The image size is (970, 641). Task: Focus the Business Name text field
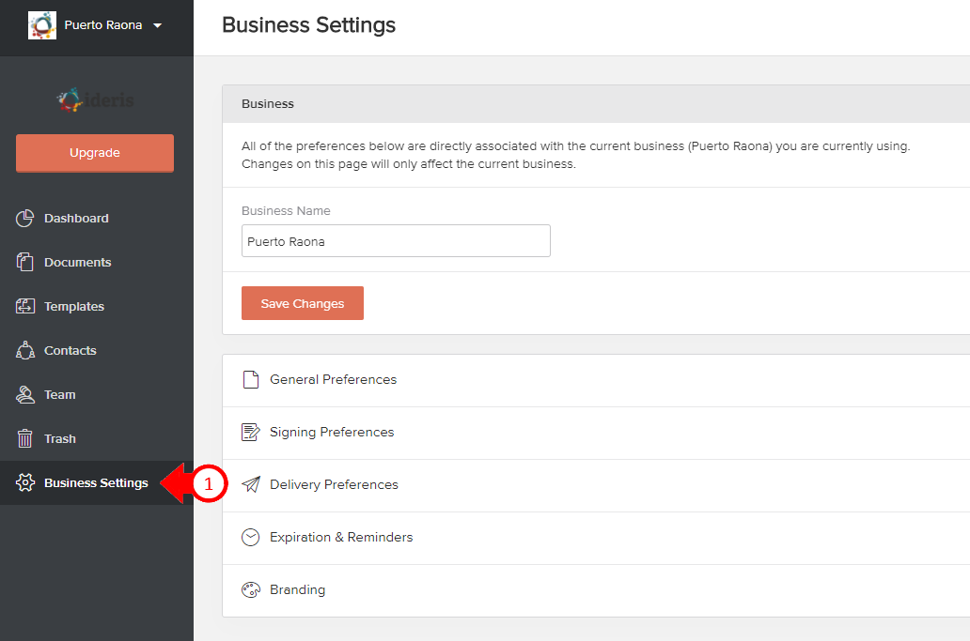point(396,241)
